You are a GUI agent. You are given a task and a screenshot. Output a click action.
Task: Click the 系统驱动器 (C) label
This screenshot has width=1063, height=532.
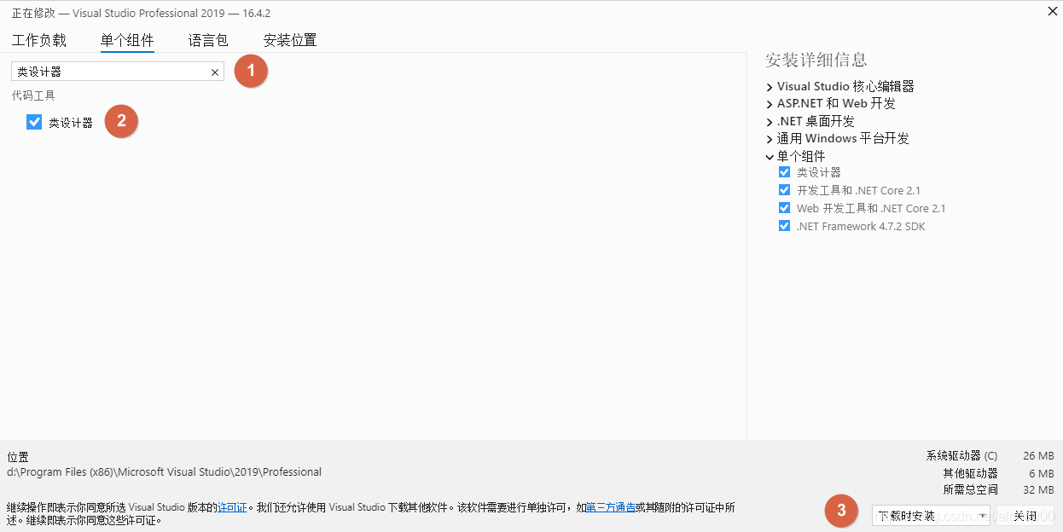[961, 455]
